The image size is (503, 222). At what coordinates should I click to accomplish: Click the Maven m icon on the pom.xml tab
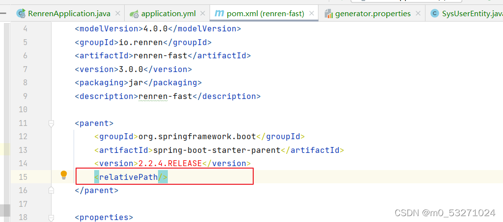pyautogui.click(x=219, y=13)
